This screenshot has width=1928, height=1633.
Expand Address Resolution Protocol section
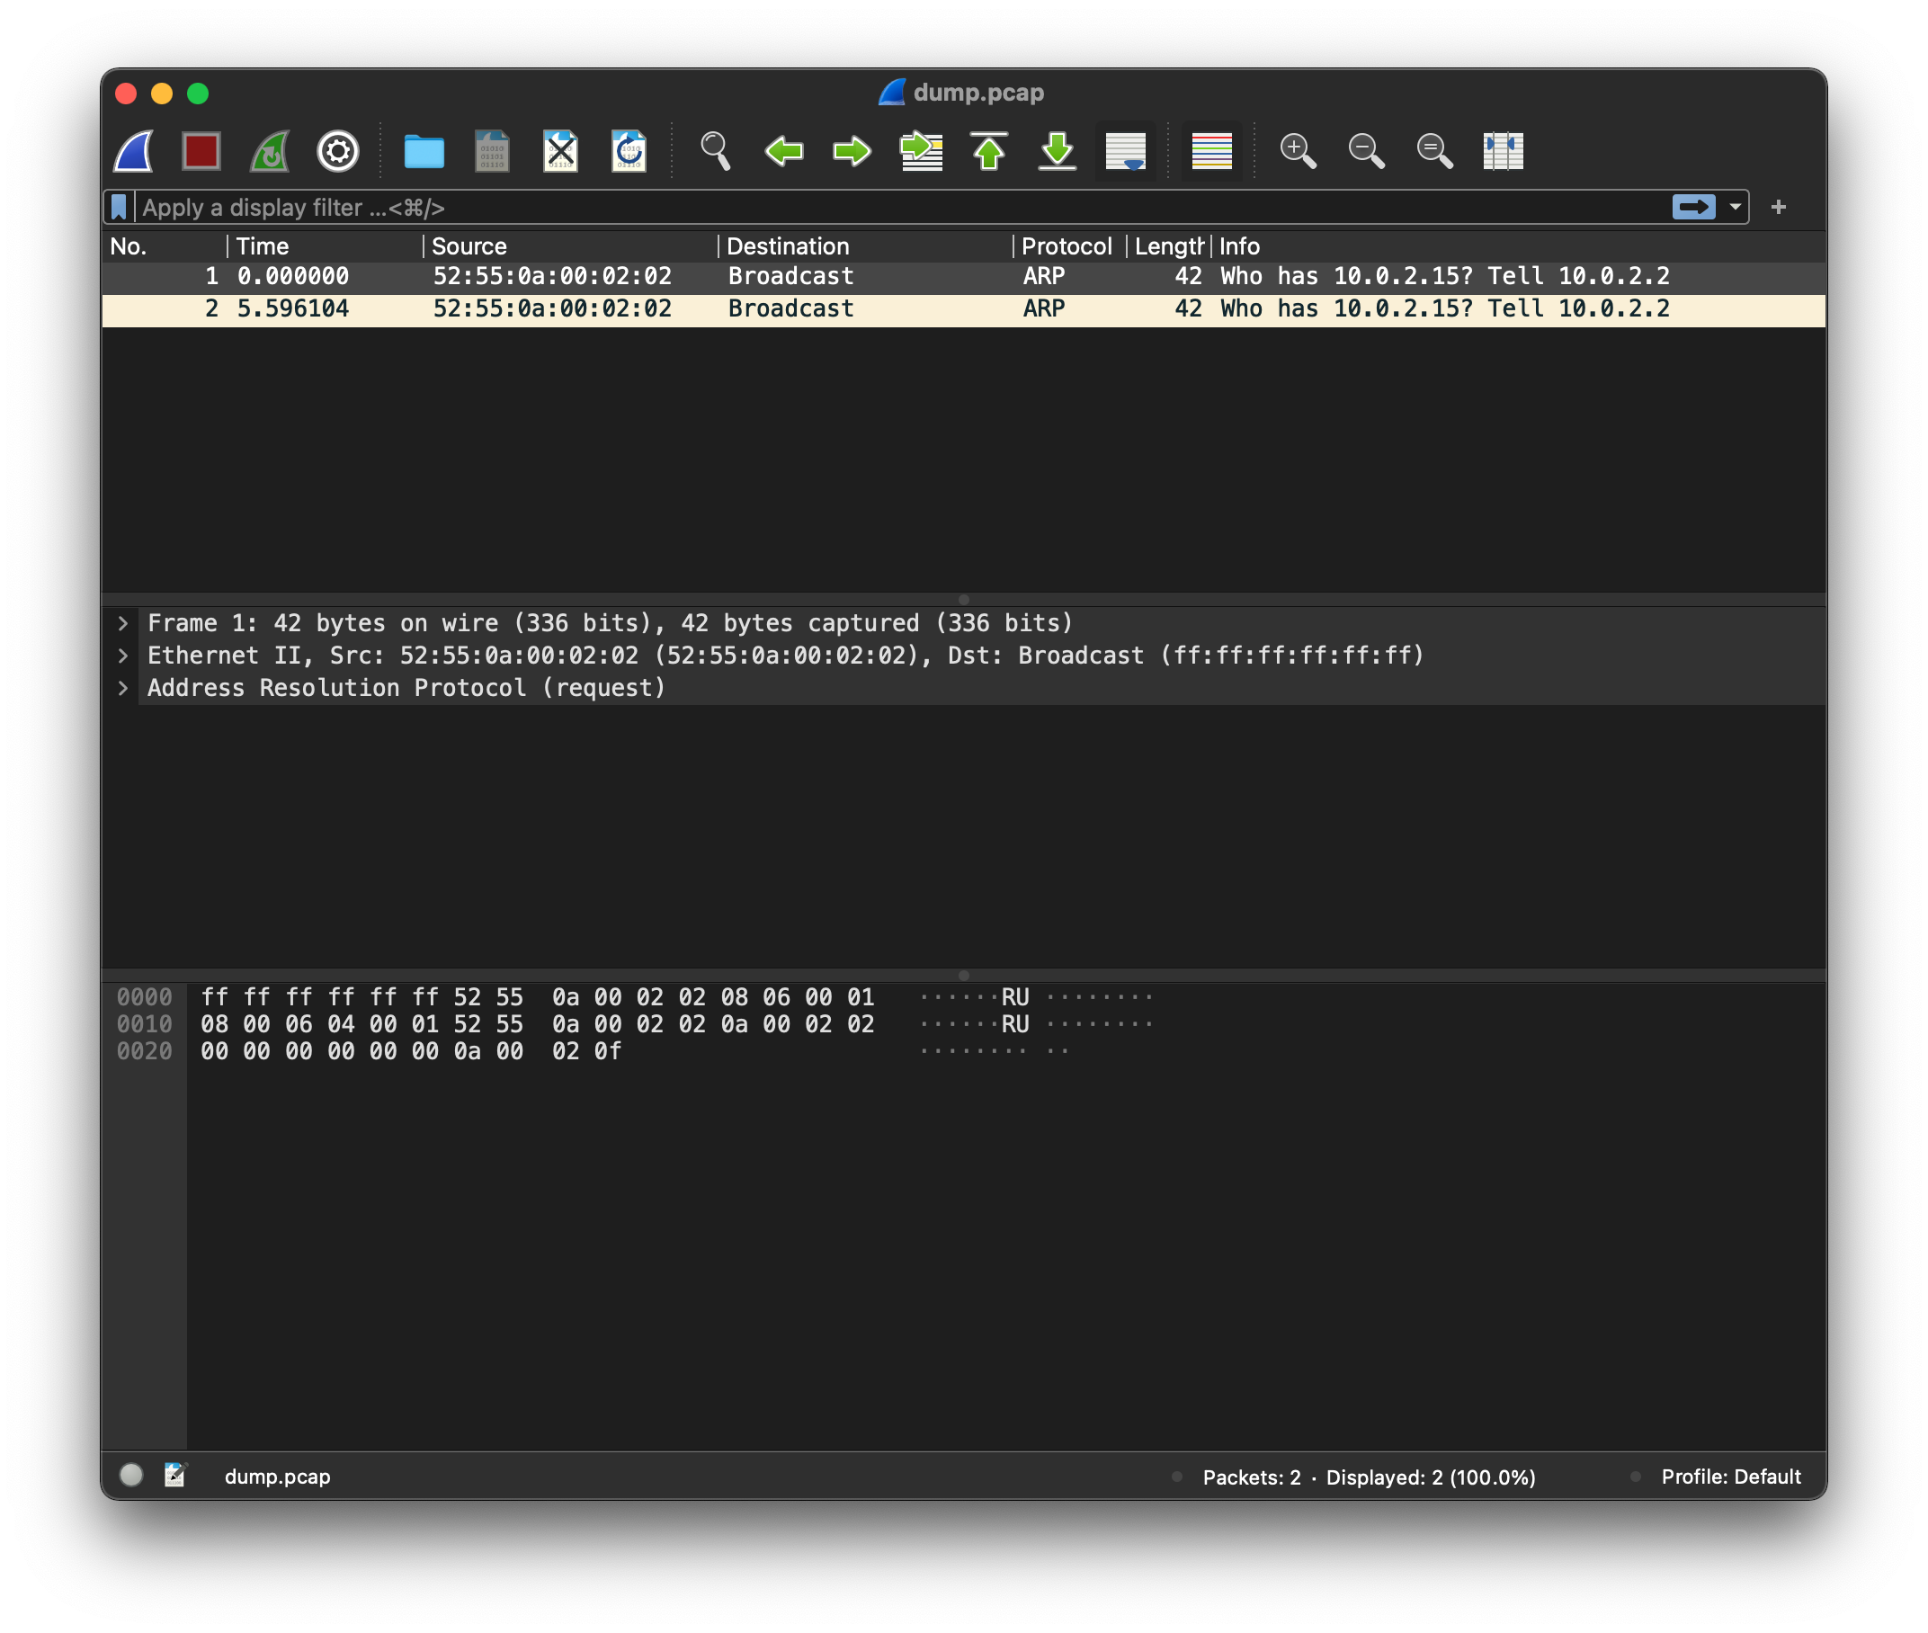123,688
